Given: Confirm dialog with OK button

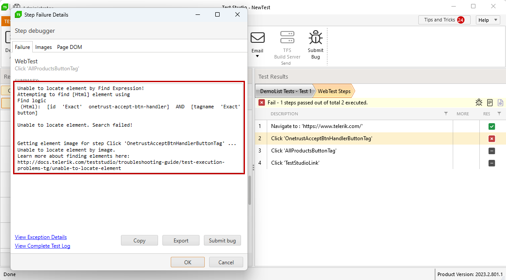Looking at the screenshot, I should [187, 262].
